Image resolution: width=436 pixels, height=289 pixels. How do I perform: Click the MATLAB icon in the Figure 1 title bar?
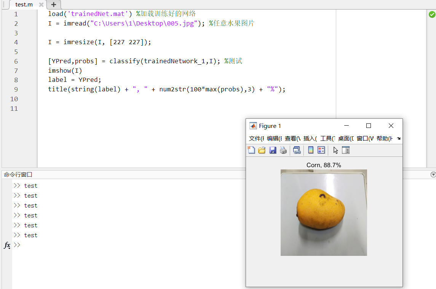click(x=253, y=126)
